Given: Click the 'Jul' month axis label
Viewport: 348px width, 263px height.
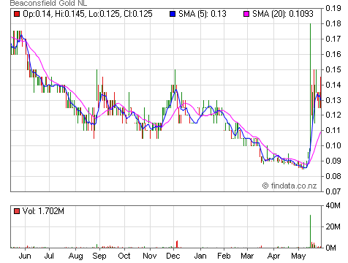Looking at the screenshot, I should click(x=49, y=256).
